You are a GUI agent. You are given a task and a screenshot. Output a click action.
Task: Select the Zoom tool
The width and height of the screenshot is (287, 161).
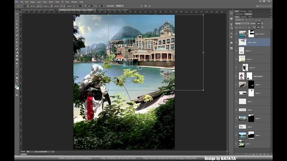pos(17,81)
